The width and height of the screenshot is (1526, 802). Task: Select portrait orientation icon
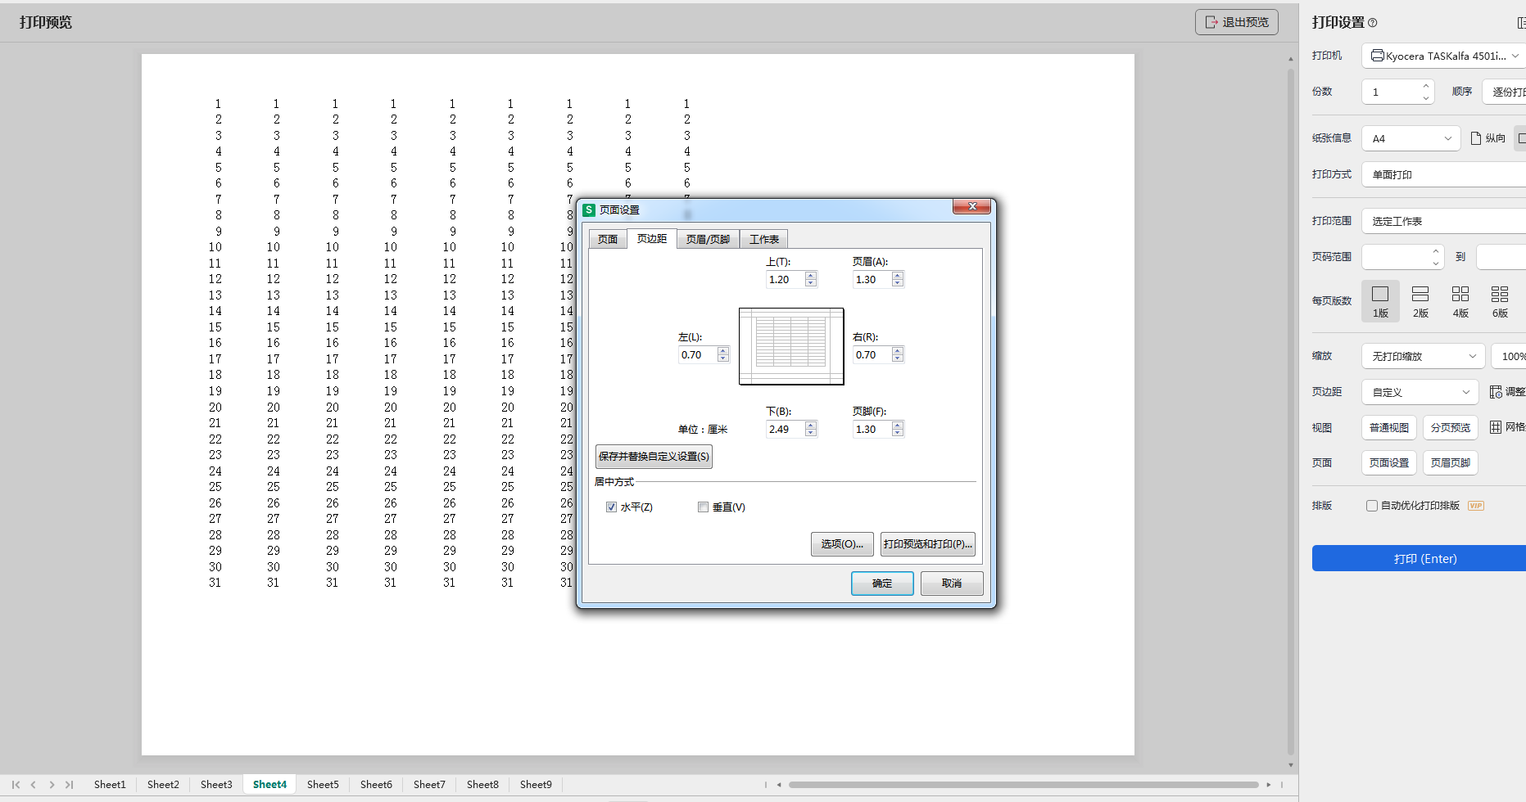1476,138
